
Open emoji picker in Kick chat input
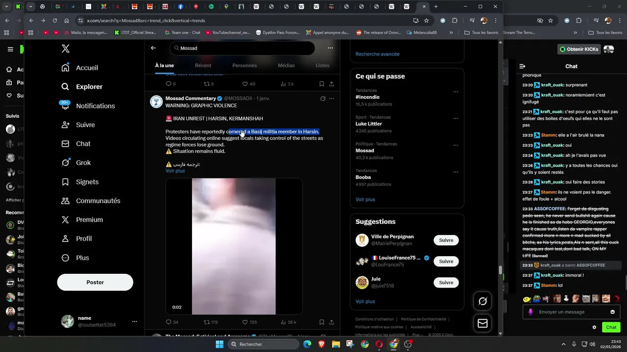pos(612,312)
